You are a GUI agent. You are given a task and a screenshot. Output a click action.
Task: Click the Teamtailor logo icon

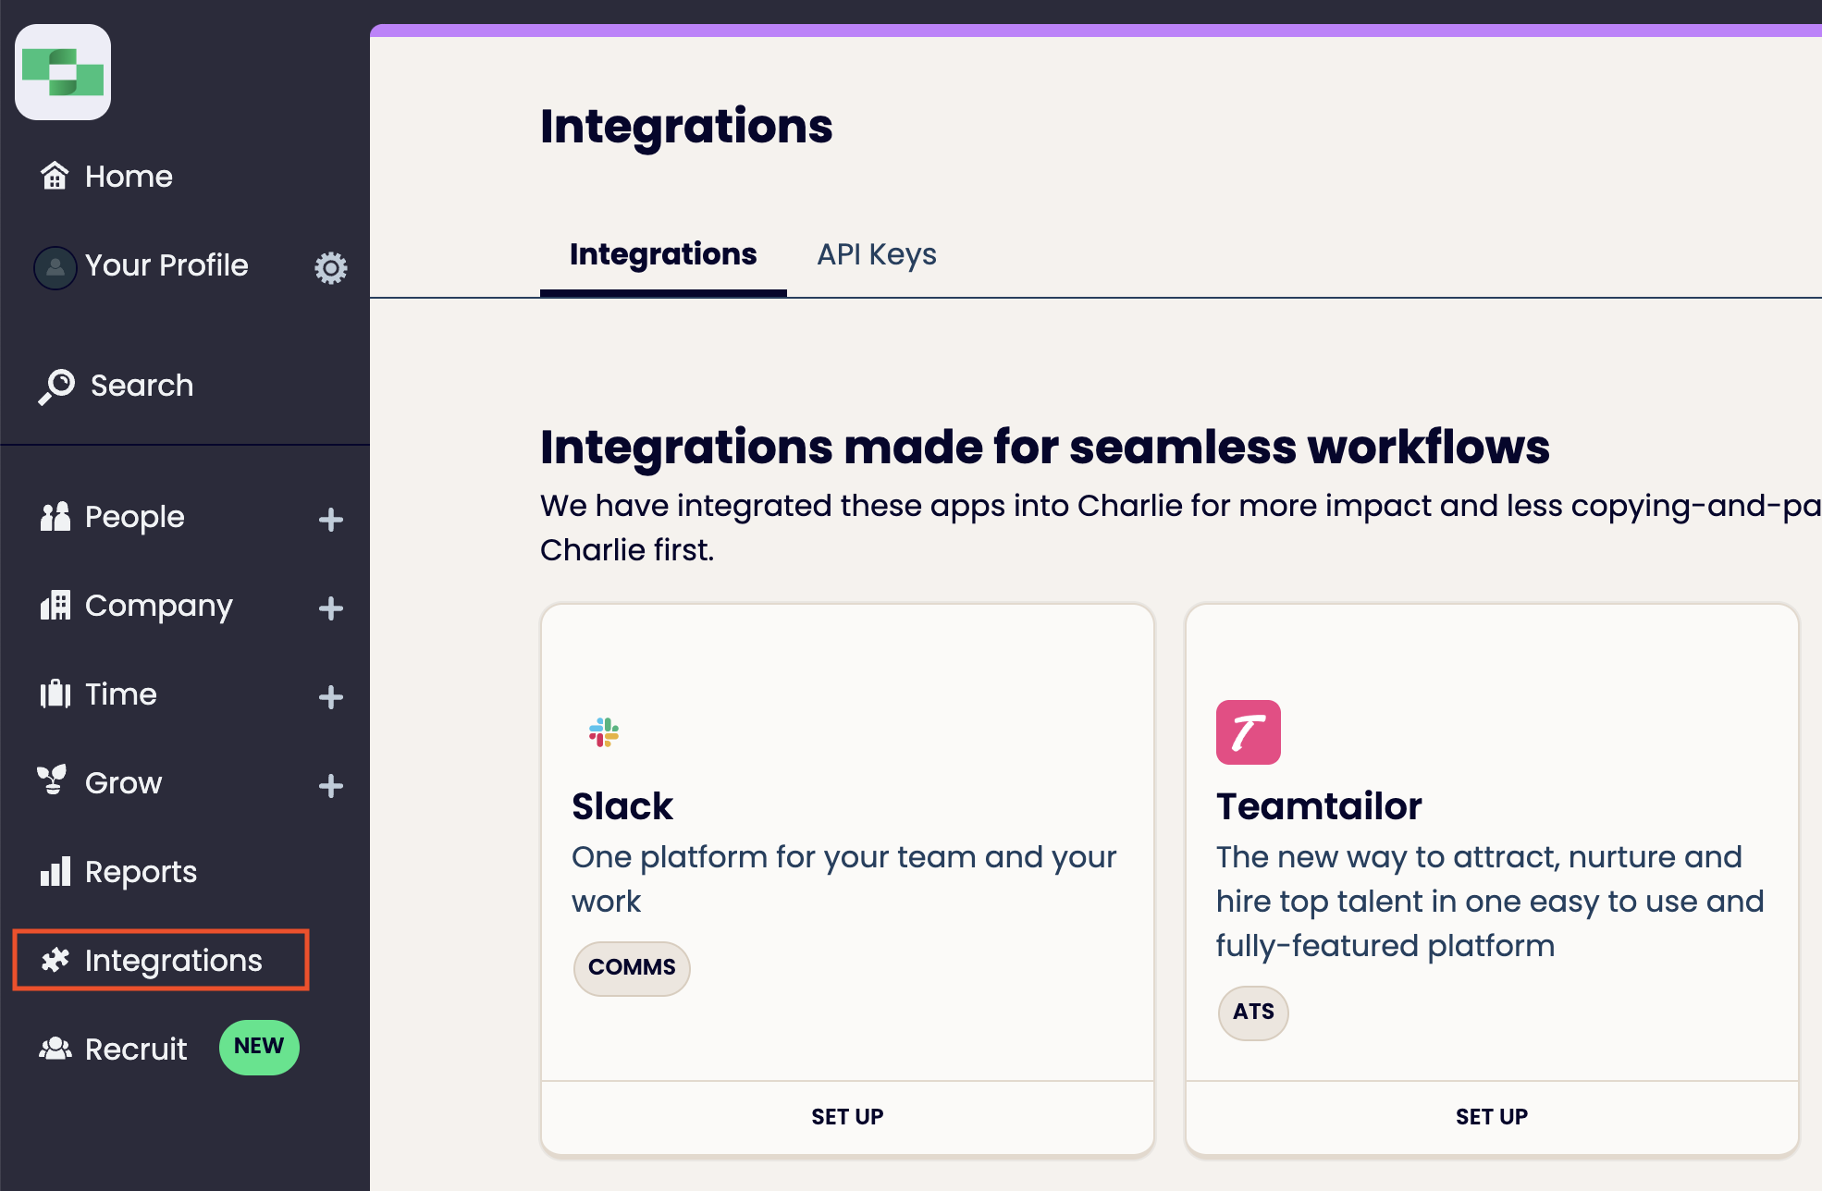coord(1248,731)
